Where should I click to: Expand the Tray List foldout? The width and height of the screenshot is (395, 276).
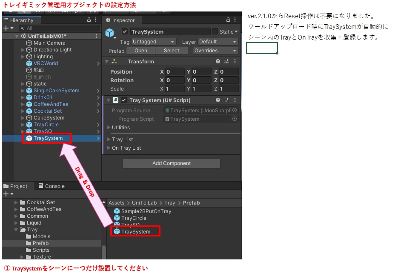click(109, 139)
